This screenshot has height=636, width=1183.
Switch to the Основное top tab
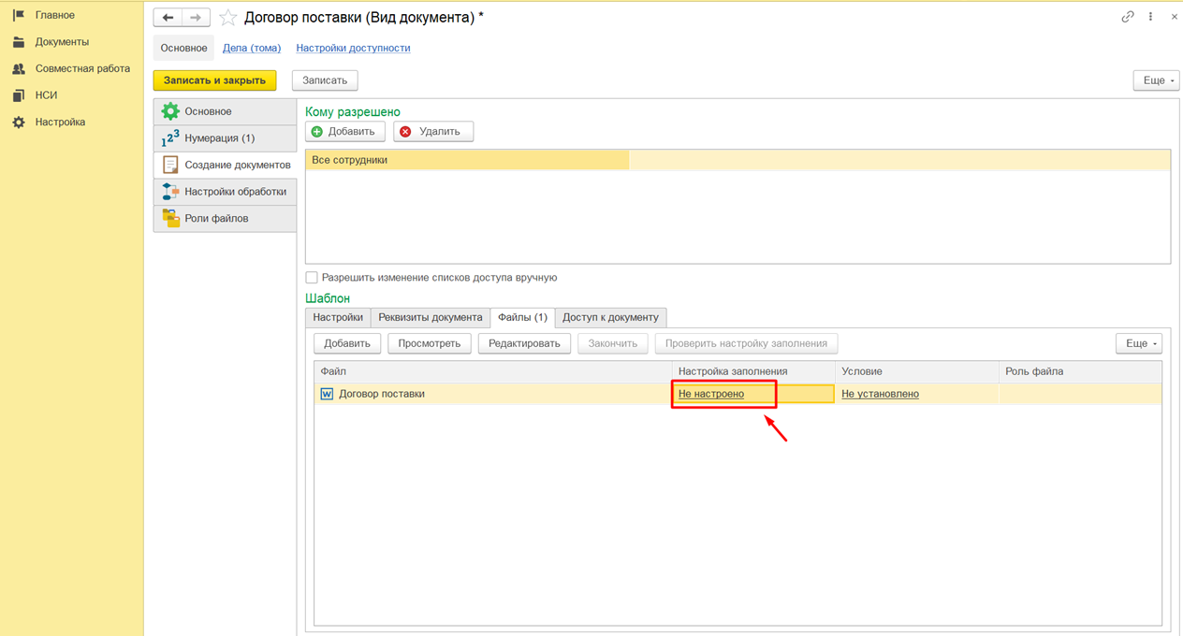(x=183, y=48)
